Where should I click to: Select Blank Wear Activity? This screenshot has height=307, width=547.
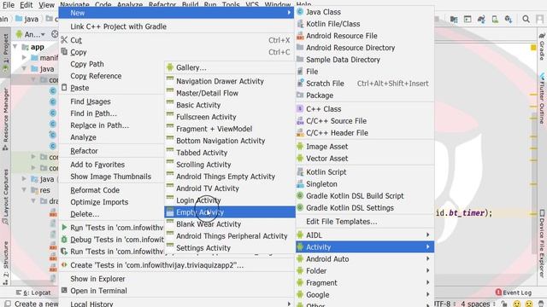coord(230,224)
